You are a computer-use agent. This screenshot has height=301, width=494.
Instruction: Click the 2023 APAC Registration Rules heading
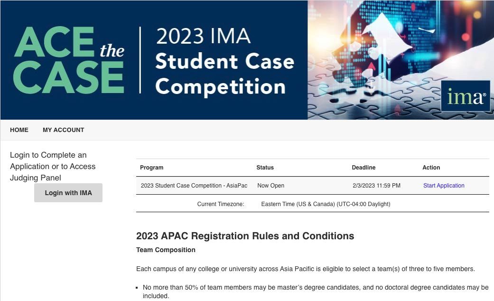(245, 236)
